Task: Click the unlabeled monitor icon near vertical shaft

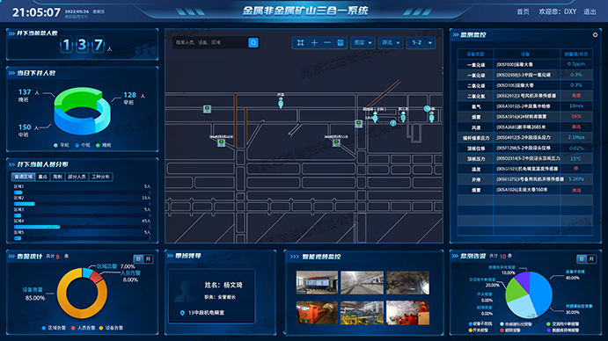Action: click(359, 124)
